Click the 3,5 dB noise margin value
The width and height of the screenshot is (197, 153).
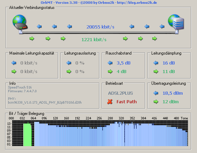123,63
